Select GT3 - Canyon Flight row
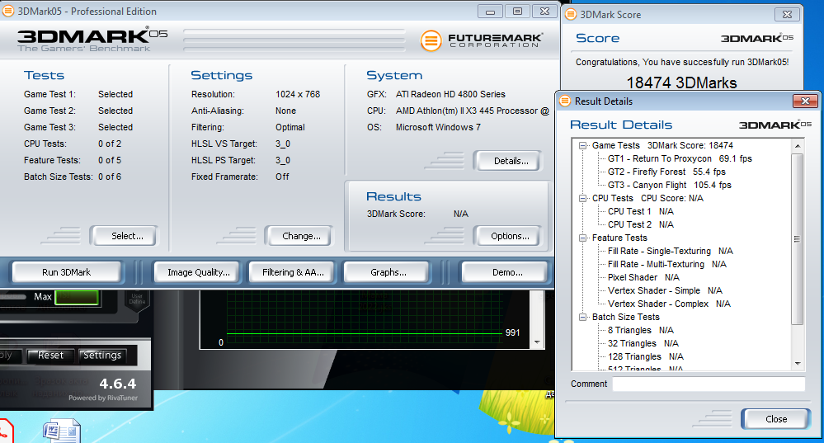 point(670,185)
